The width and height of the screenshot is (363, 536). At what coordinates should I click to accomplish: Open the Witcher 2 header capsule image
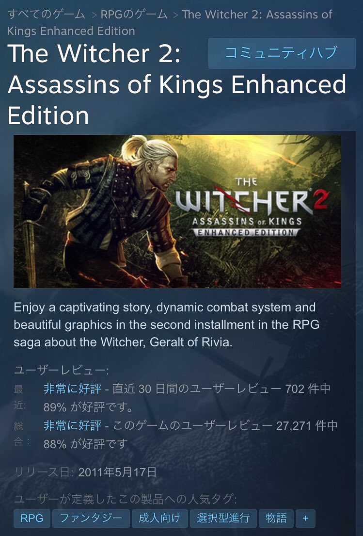click(x=177, y=211)
